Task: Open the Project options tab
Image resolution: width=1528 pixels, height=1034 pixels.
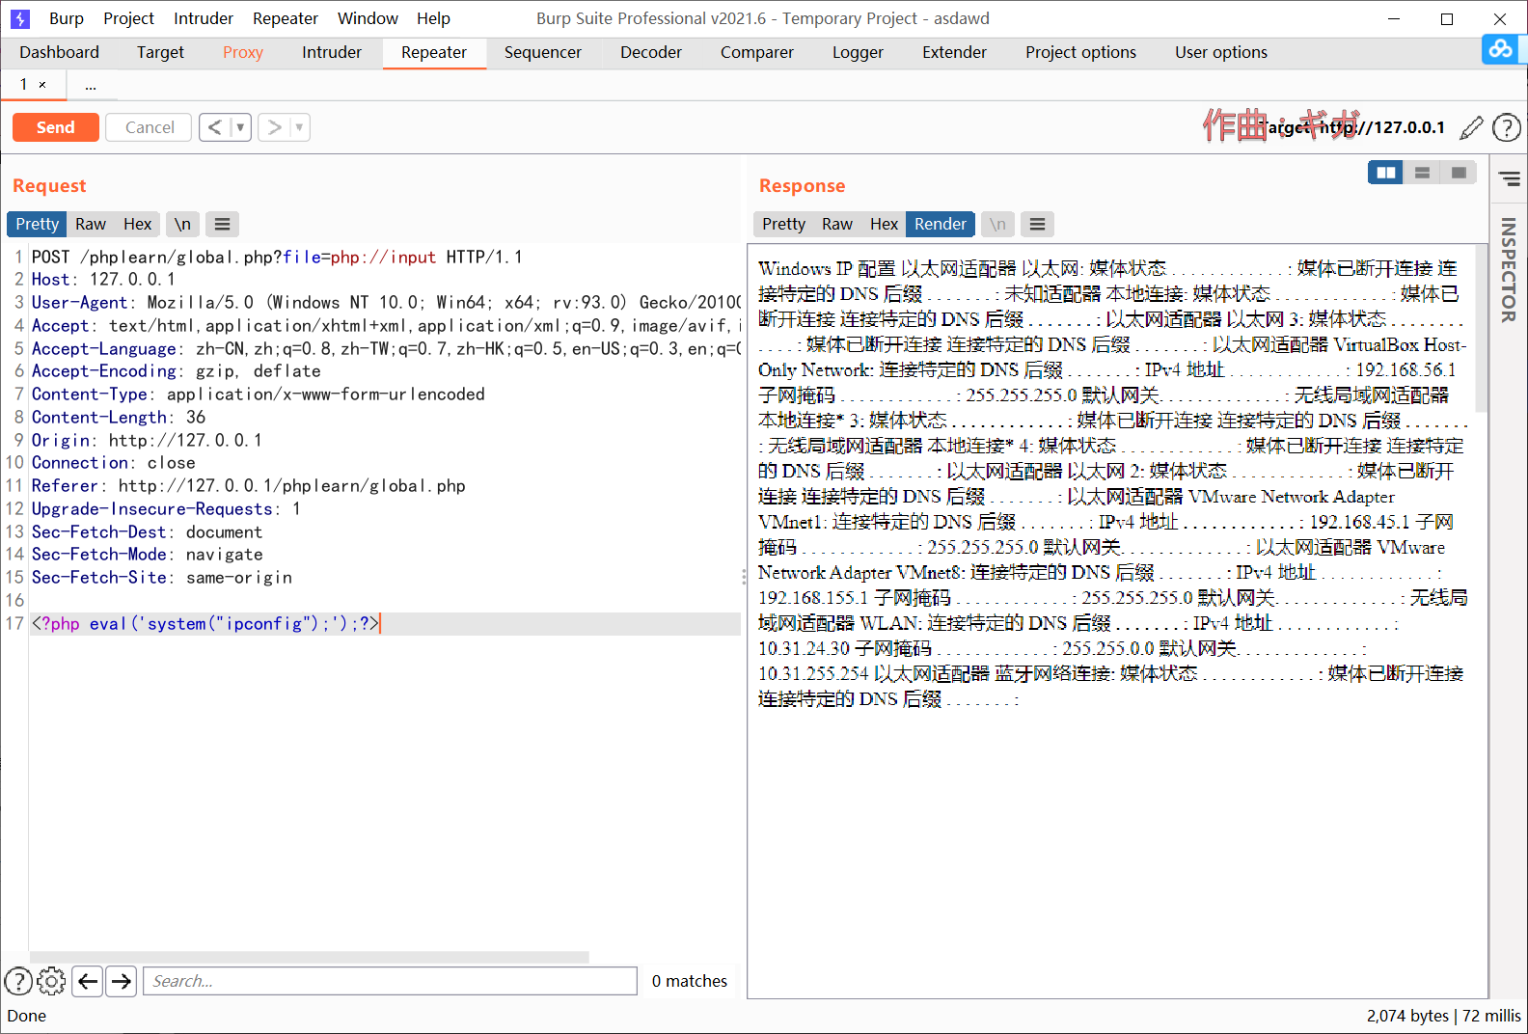Action: click(x=1080, y=52)
